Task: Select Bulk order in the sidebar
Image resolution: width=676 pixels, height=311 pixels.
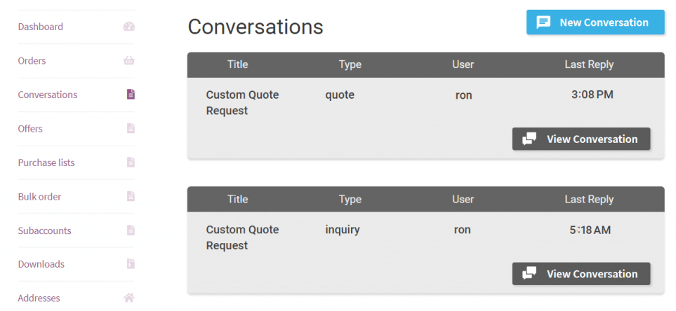Action: [40, 197]
